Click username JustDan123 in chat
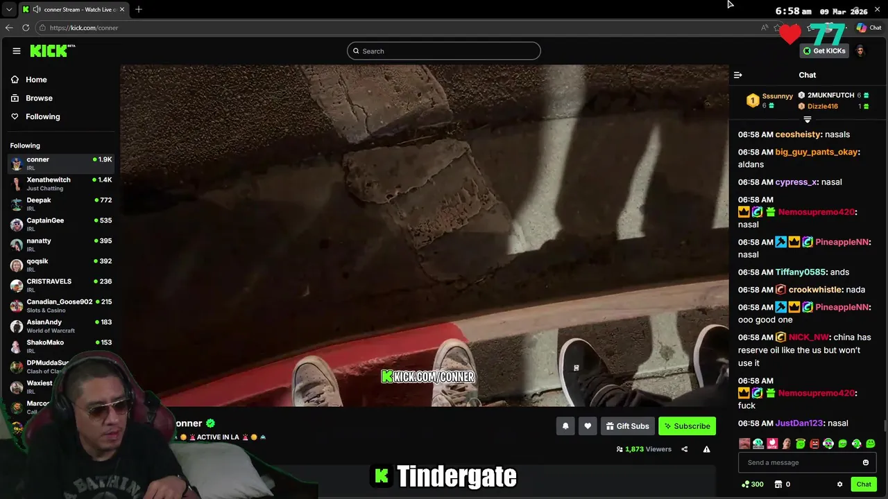Screen dimensions: 888x499 point(799,423)
